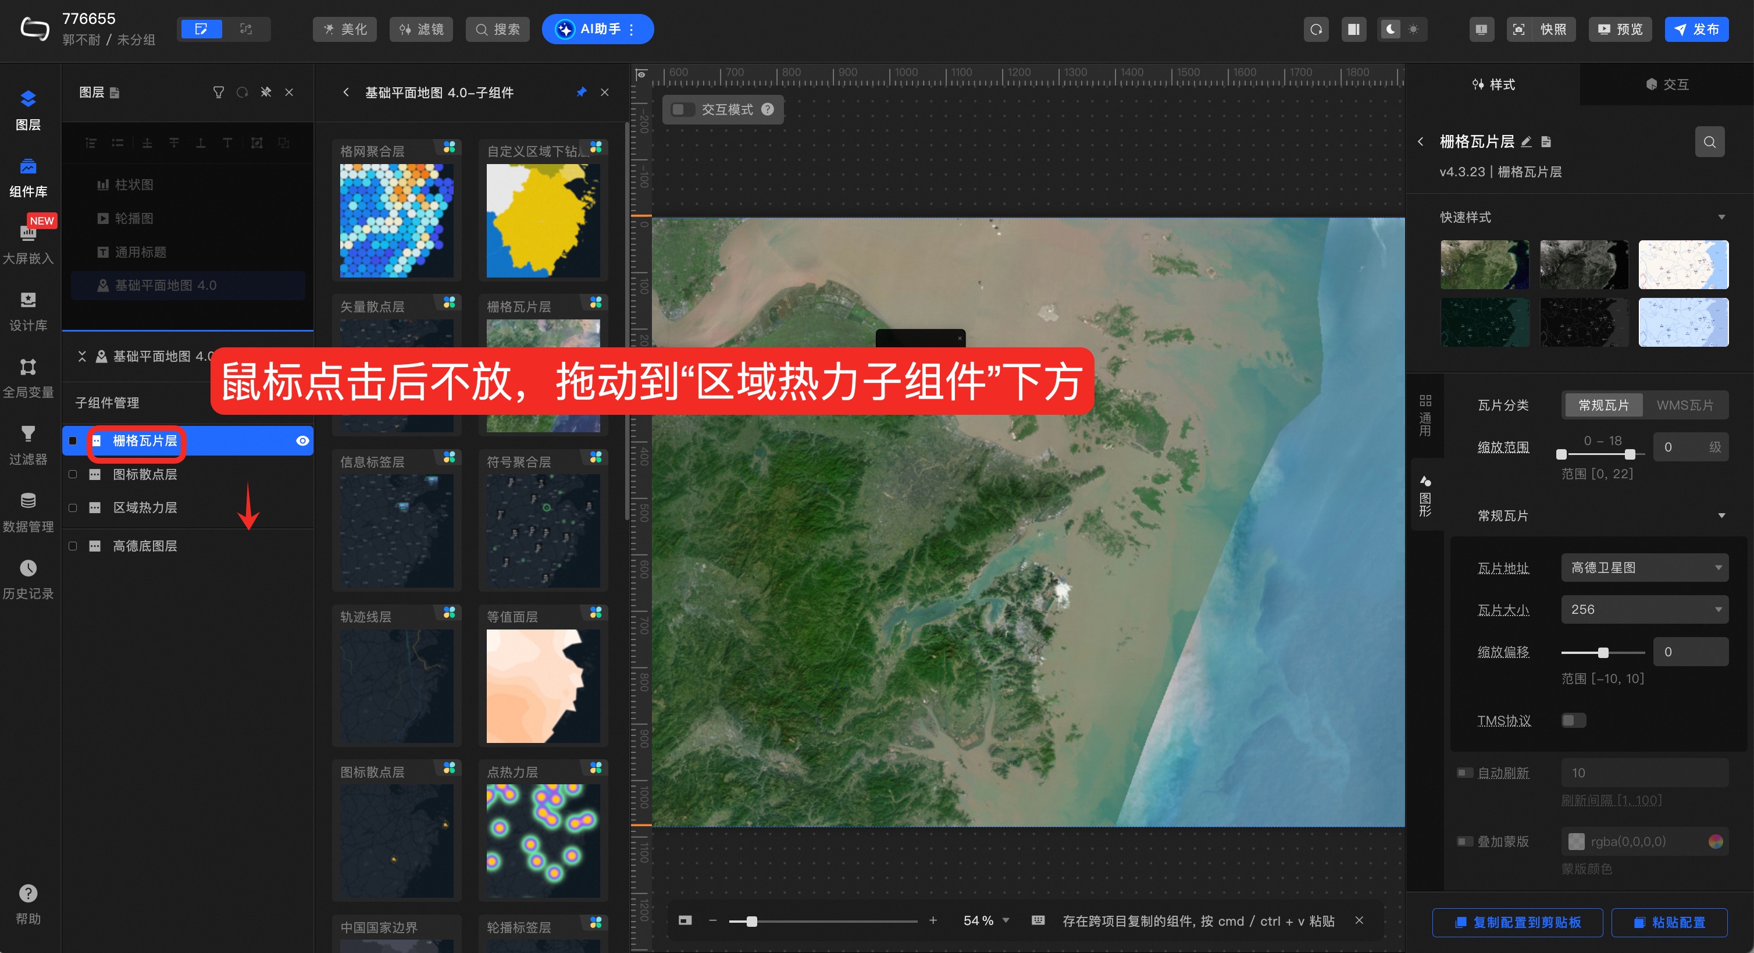
Task: Click 复制配置到剪贴板 button
Action: 1517,922
